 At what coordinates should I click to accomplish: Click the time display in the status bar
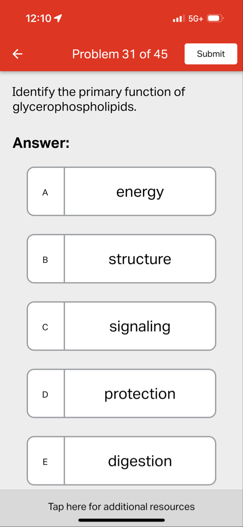click(37, 18)
